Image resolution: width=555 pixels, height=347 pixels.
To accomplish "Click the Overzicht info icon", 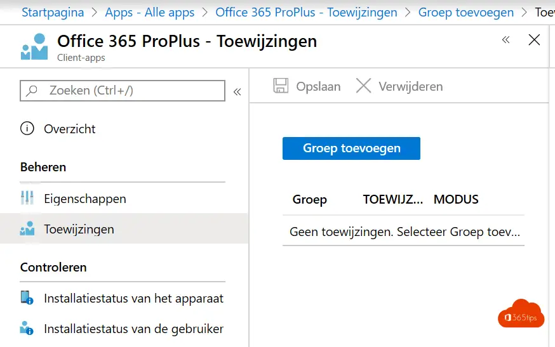I will point(27,128).
